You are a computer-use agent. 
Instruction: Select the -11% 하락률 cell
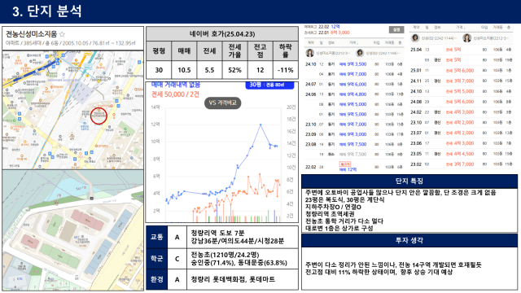[x=286, y=70]
